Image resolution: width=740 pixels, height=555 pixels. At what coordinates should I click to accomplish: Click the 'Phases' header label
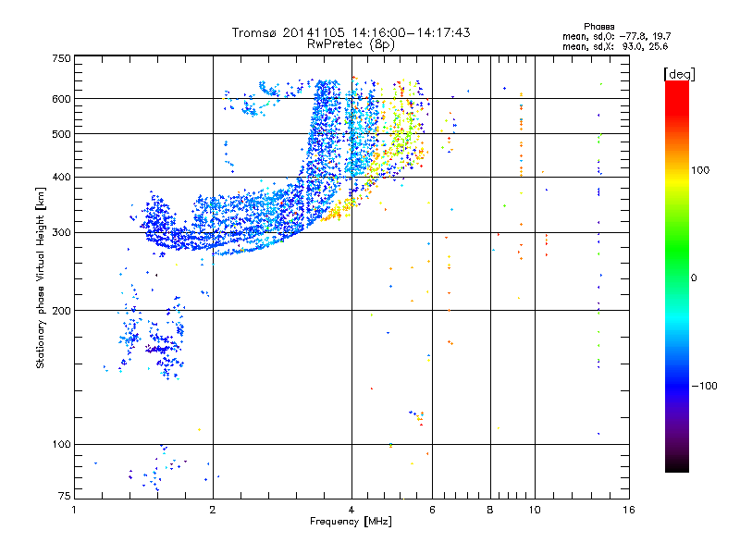coord(598,27)
